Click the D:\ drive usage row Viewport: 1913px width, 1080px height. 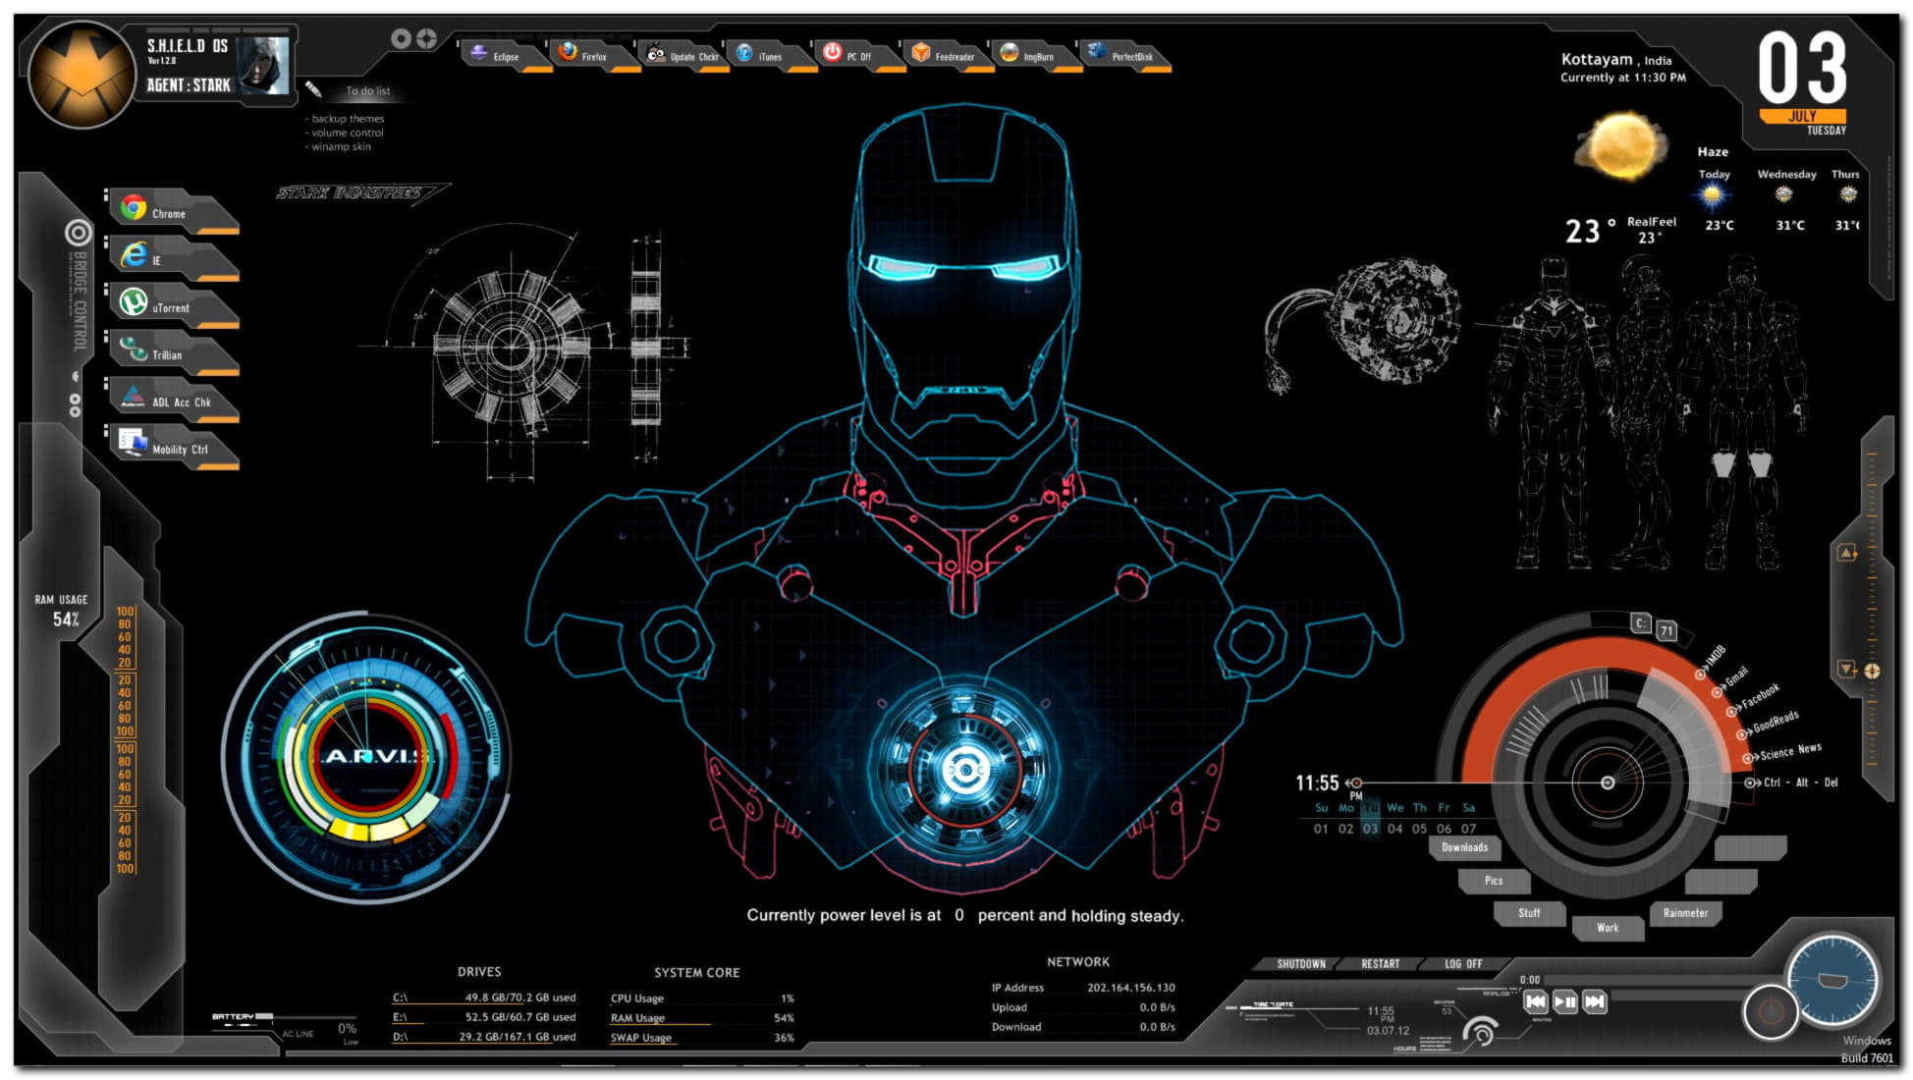(x=484, y=1037)
